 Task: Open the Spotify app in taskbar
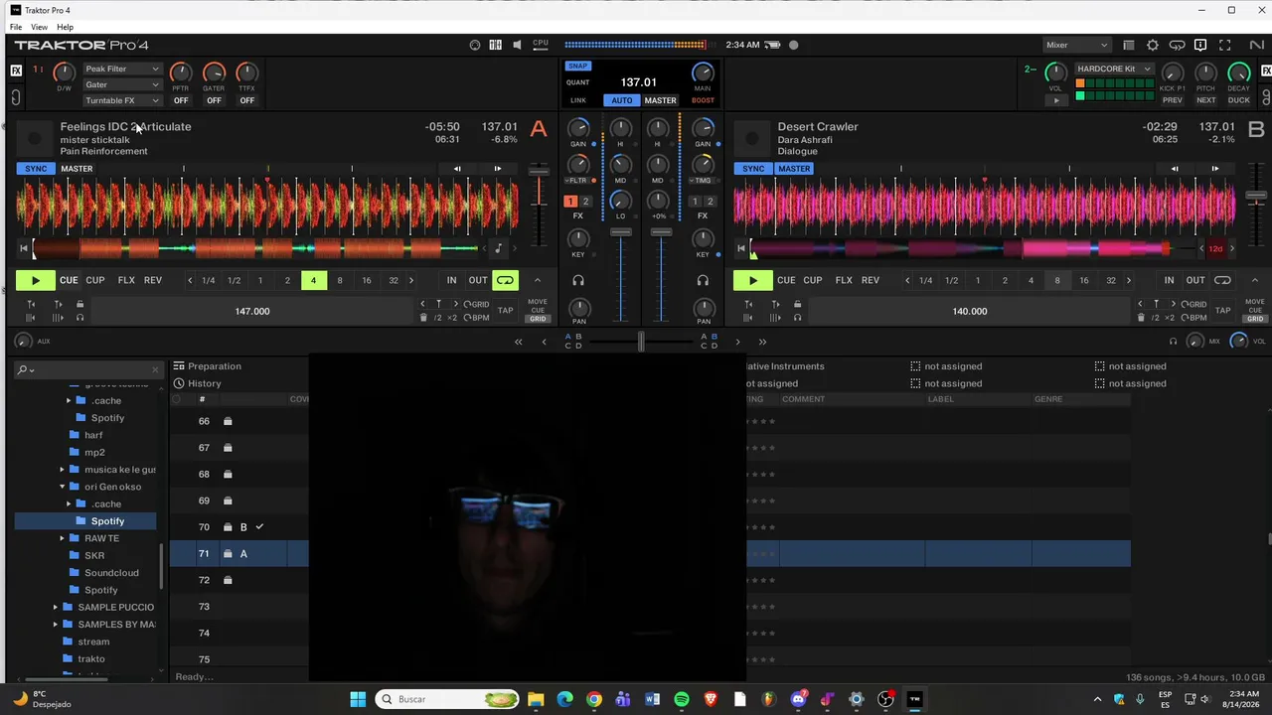point(682,699)
